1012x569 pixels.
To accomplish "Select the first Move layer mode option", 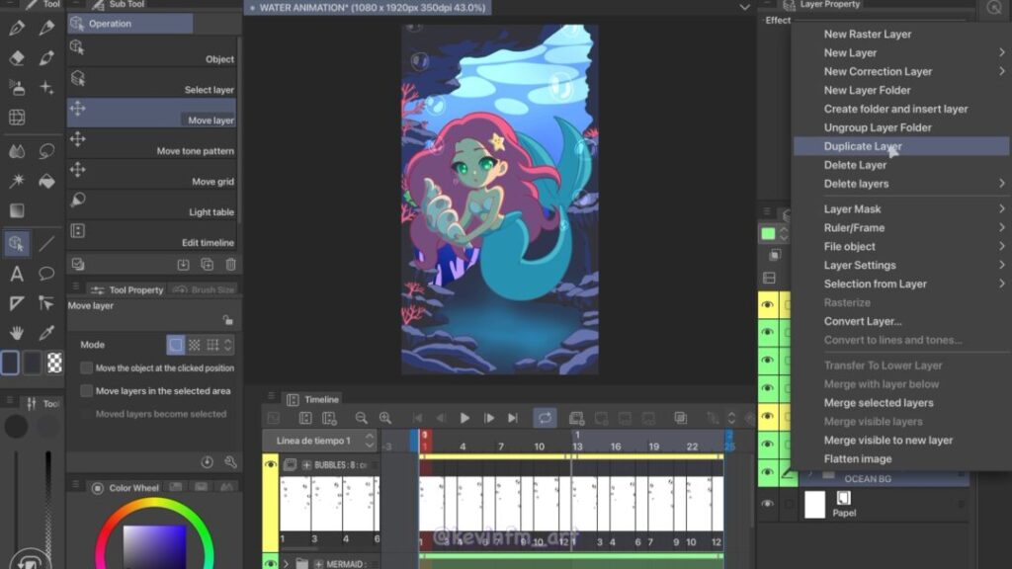I will pyautogui.click(x=176, y=345).
